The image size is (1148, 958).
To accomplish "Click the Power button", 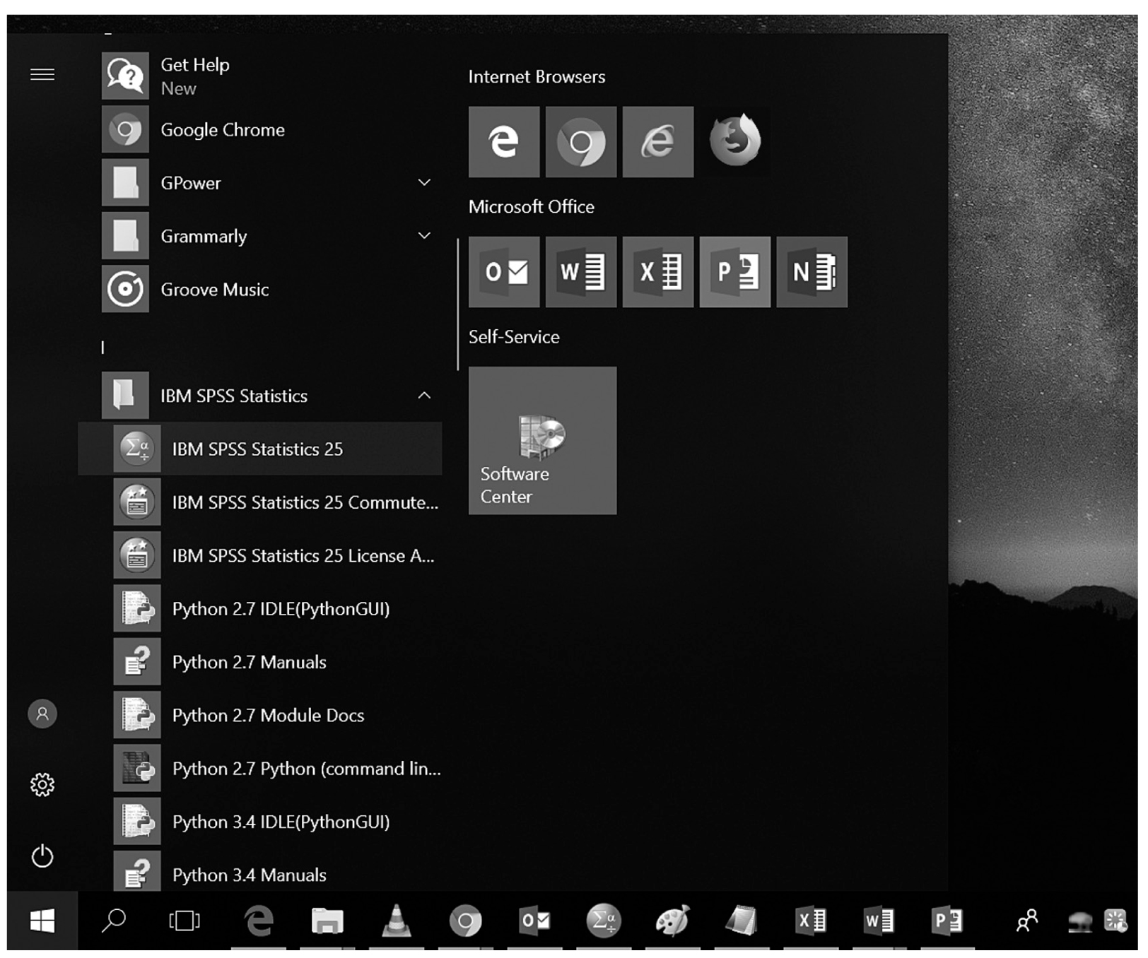I will [42, 856].
